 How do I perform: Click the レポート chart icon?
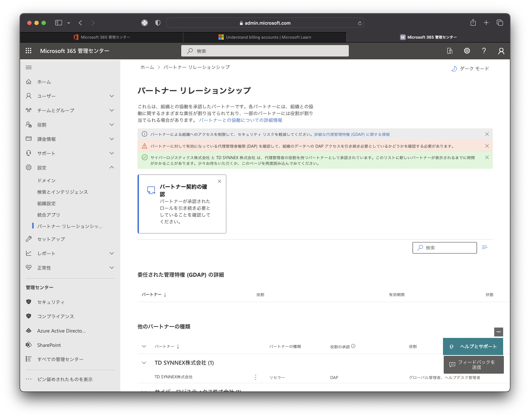click(29, 253)
